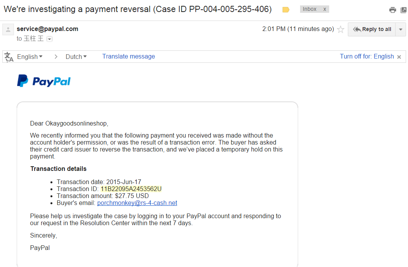The width and height of the screenshot is (408, 267).
Task: Click Turn off for: English
Action: coord(367,56)
